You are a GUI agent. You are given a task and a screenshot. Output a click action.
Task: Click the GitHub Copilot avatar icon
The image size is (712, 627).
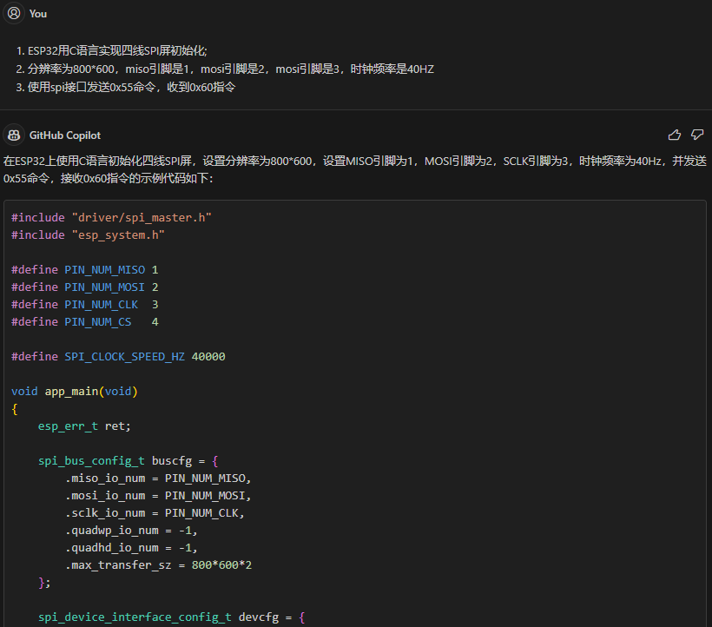pos(14,135)
